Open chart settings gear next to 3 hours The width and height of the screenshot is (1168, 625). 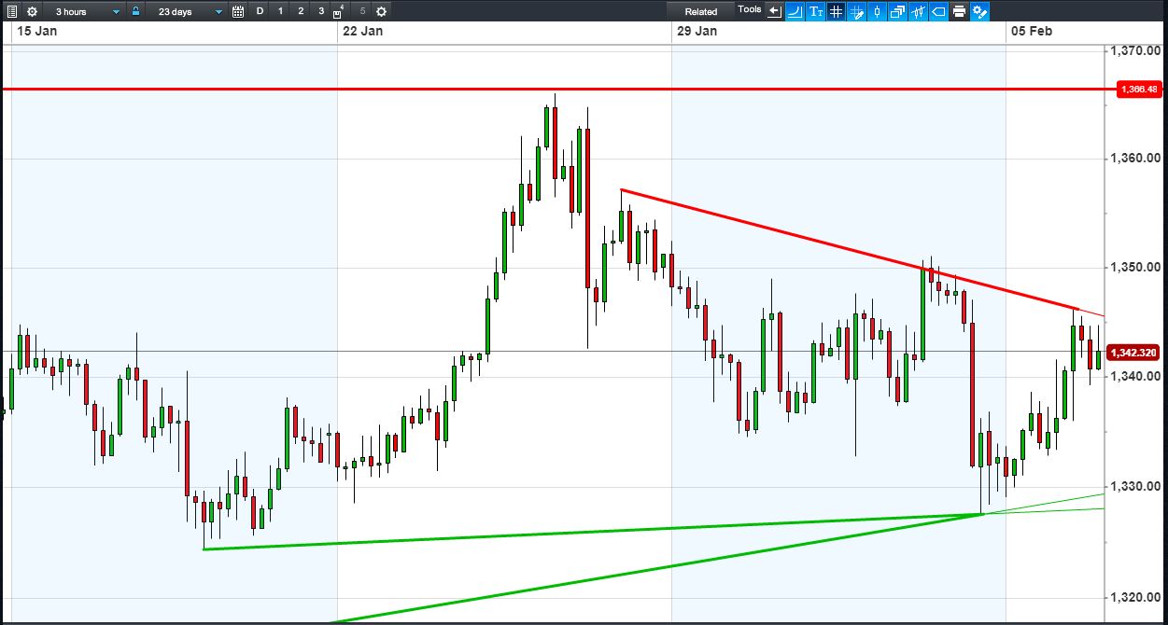point(32,11)
